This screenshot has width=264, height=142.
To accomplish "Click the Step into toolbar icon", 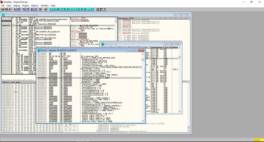I will [x=24, y=9].
